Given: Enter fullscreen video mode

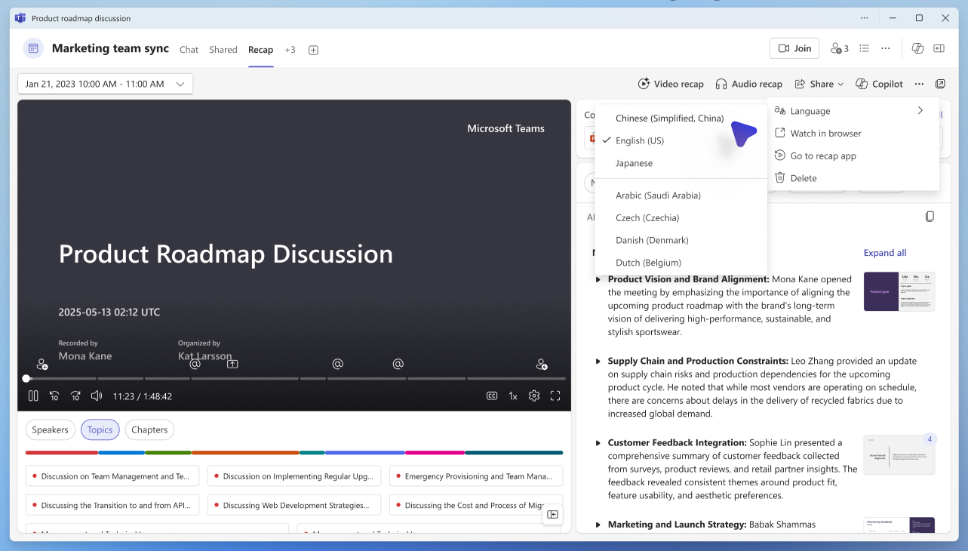Looking at the screenshot, I should pos(555,396).
